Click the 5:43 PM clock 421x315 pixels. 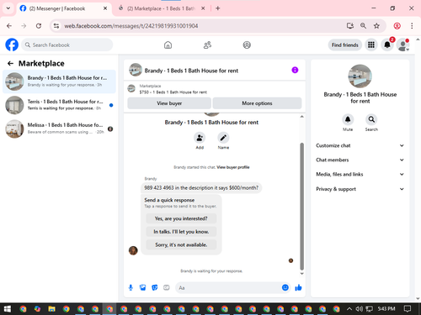pyautogui.click(x=386, y=309)
